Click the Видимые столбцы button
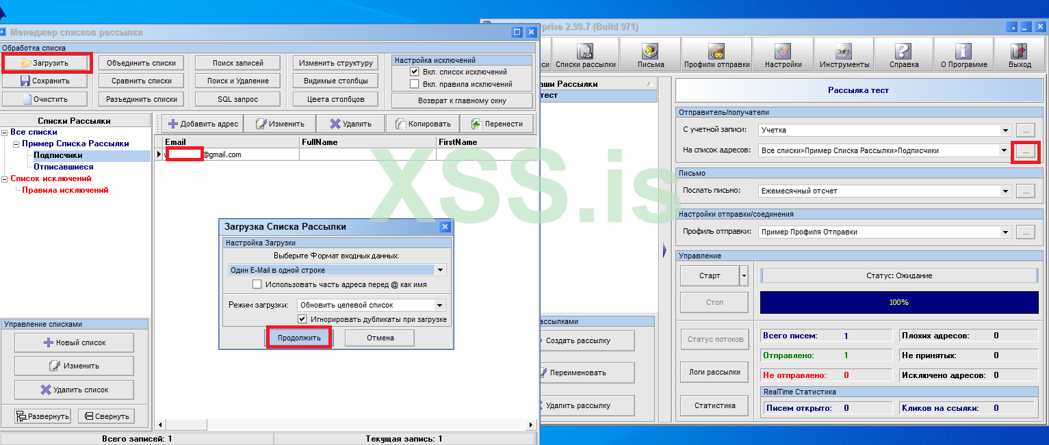 tap(336, 81)
